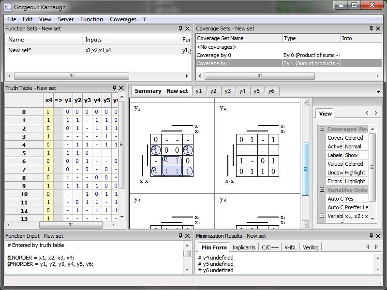
Task: Click the Gorgeous Karnaugh app icon
Action: point(8,7)
